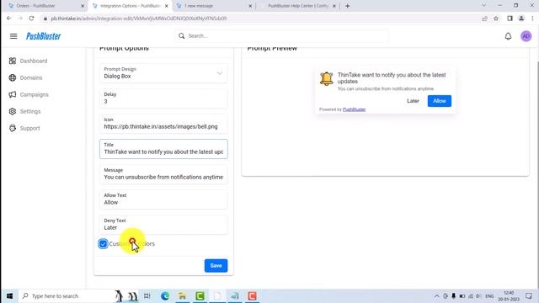
Task: Click the bell image in prompt preview
Action: click(x=326, y=78)
